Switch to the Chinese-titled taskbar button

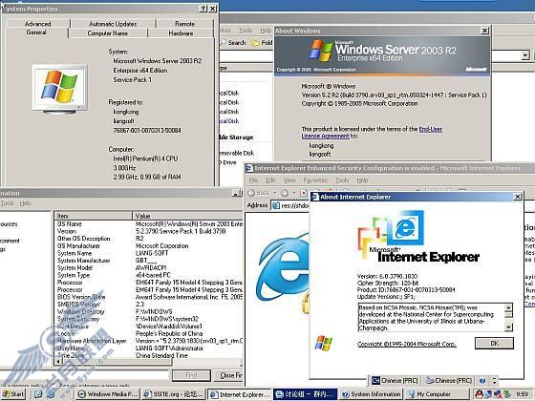305,394
